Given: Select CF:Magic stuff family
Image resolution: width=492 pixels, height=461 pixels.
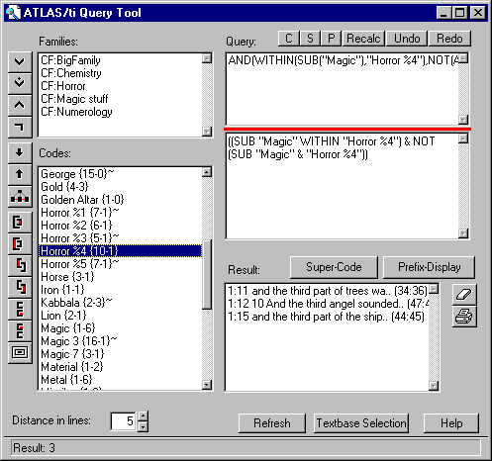Looking at the screenshot, I should (x=74, y=99).
